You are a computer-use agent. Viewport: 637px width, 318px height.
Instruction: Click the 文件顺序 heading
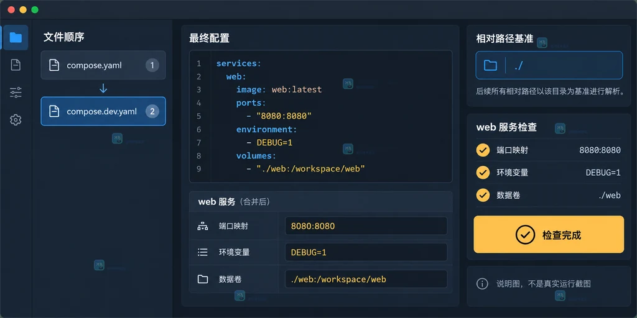click(x=64, y=37)
